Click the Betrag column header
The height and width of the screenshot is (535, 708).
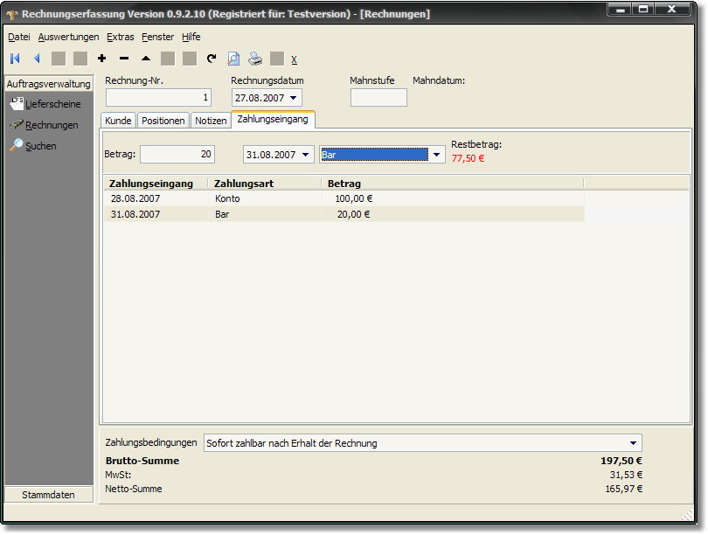[453, 184]
